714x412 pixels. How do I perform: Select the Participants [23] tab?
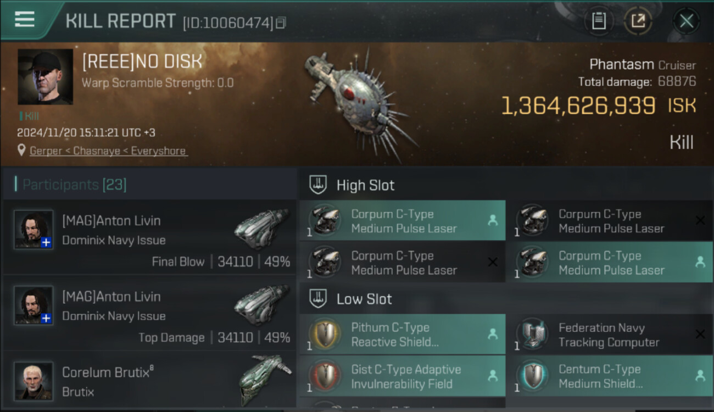74,185
